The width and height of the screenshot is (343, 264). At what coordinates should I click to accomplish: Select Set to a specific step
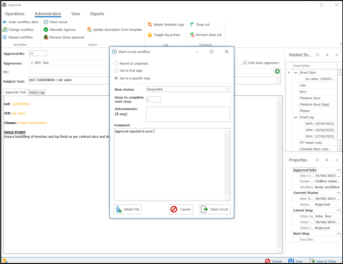[116, 78]
